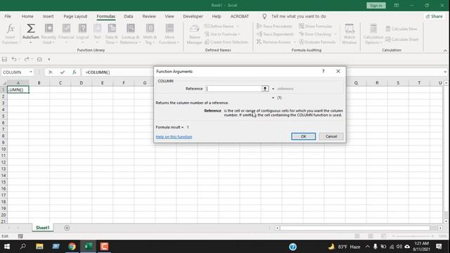
Task: Click the Insert Function fx ribbon icon
Action: click(10, 34)
